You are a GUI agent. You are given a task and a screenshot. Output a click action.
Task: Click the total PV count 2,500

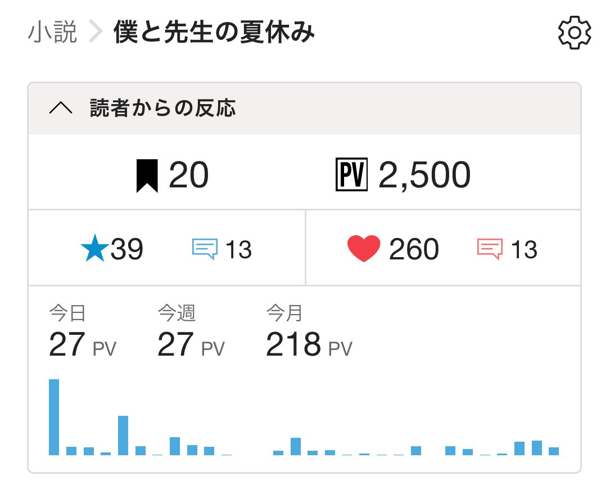click(x=424, y=176)
